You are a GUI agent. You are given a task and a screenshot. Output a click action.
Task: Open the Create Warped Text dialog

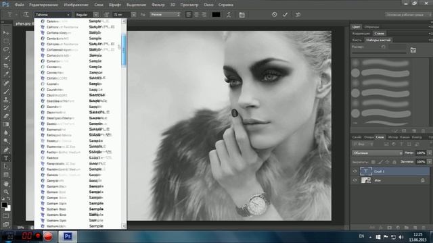229,15
